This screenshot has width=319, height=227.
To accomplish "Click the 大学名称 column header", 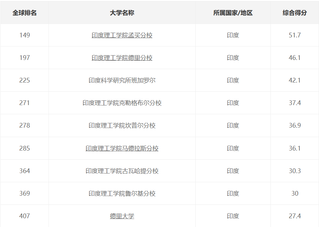I will coord(122,13).
